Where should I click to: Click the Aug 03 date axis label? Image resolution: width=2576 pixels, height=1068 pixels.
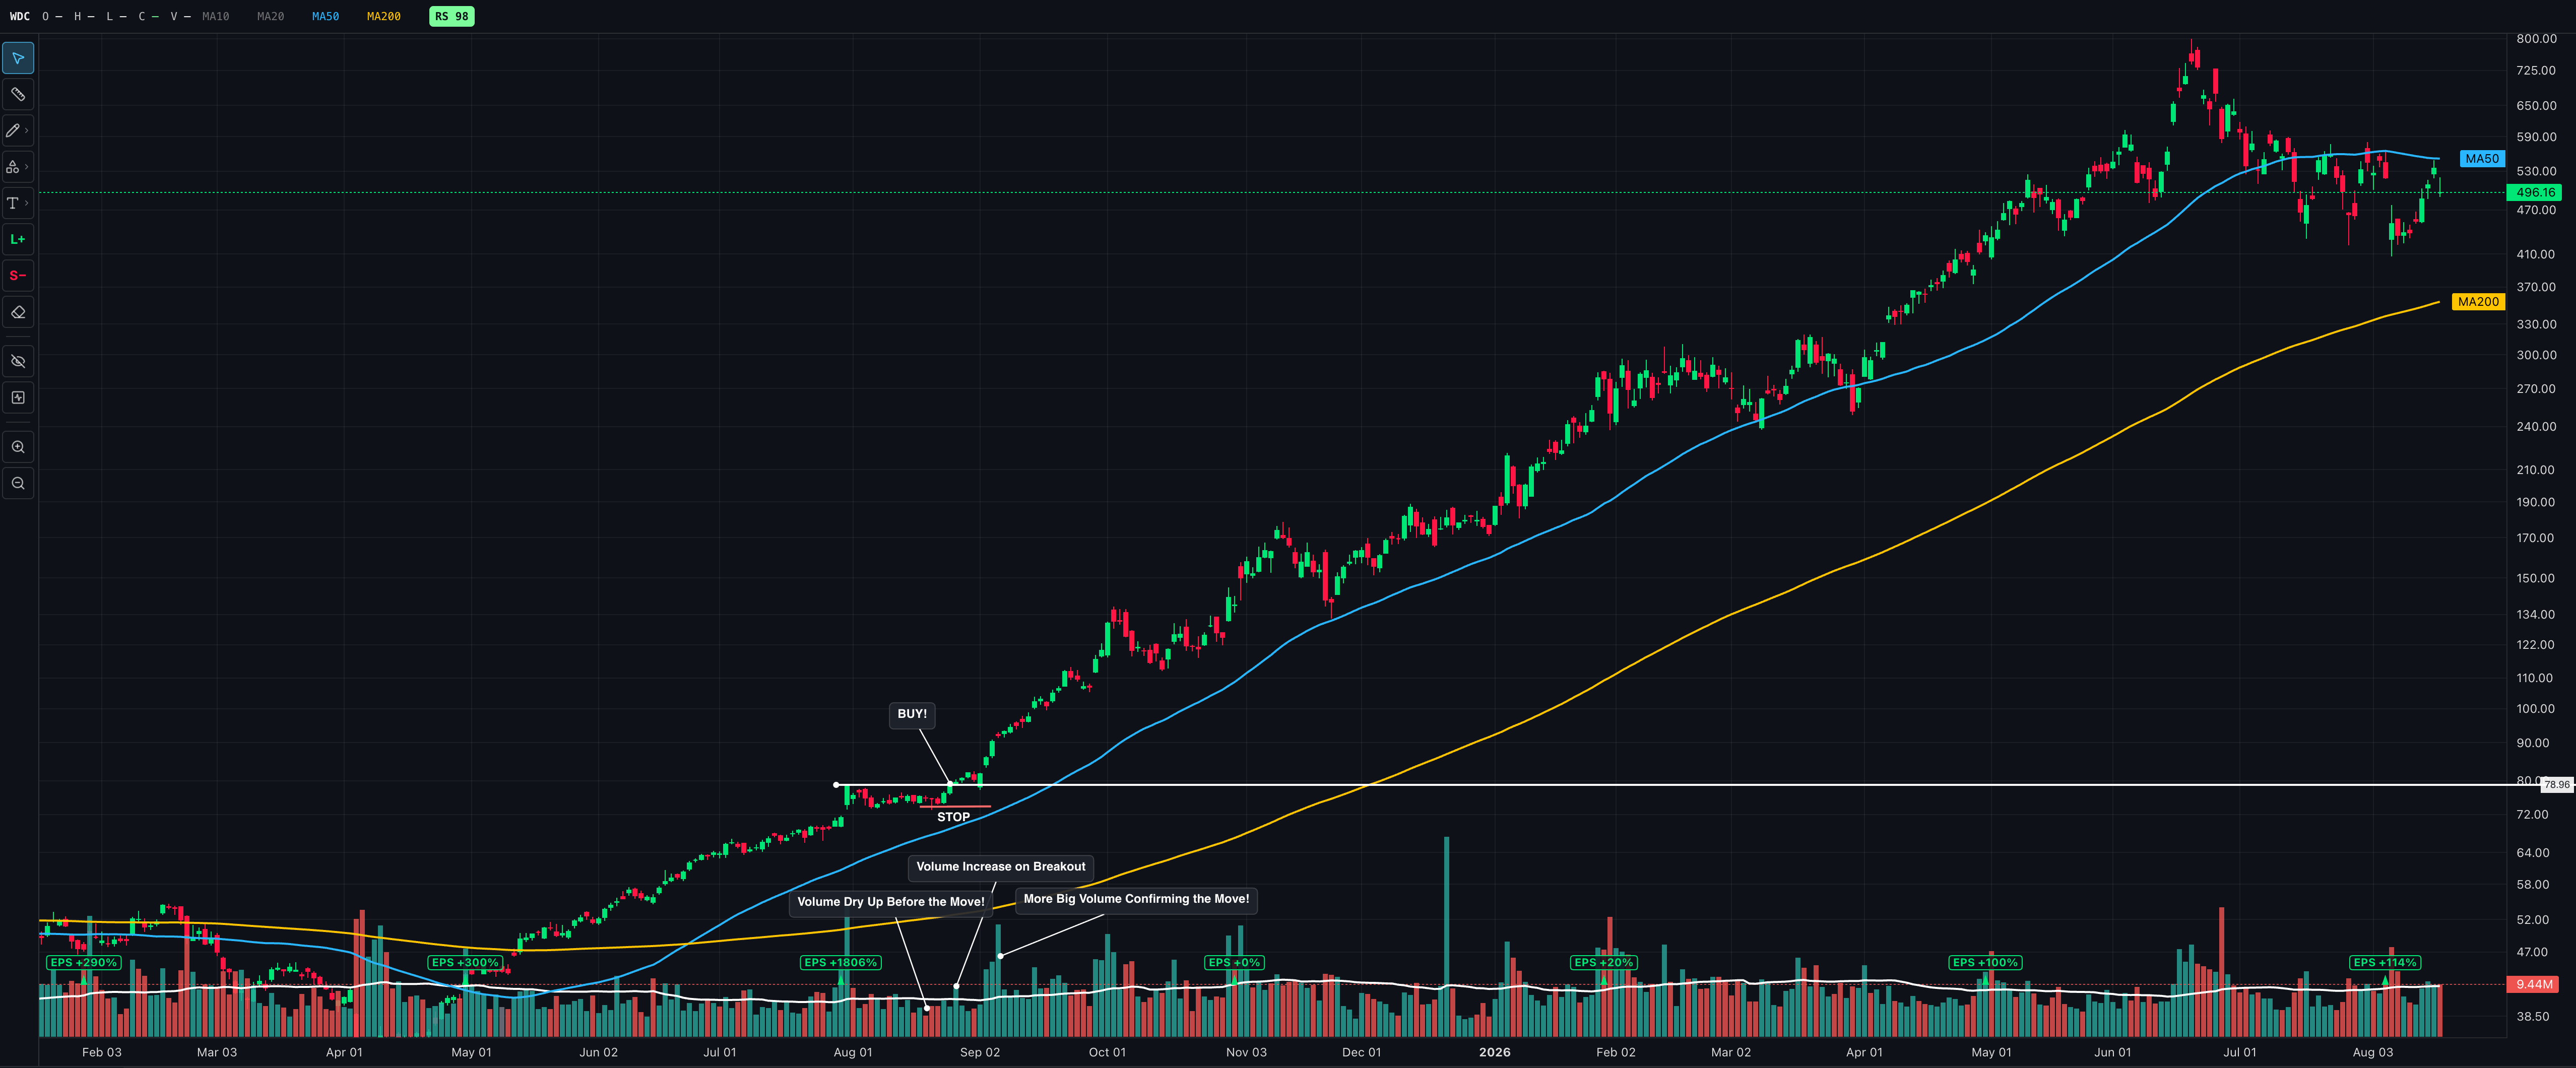2373,1052
